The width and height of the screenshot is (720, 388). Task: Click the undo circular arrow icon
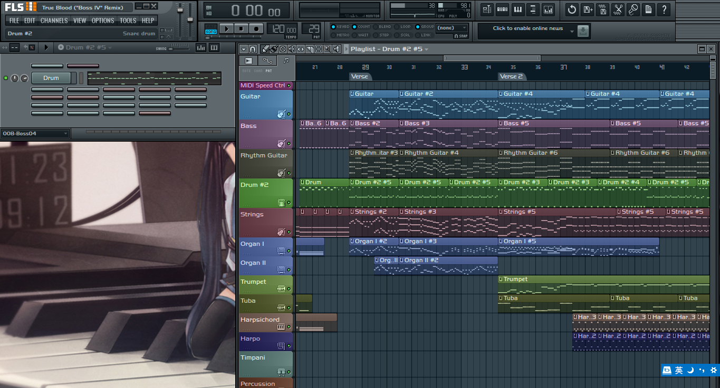[x=572, y=9]
